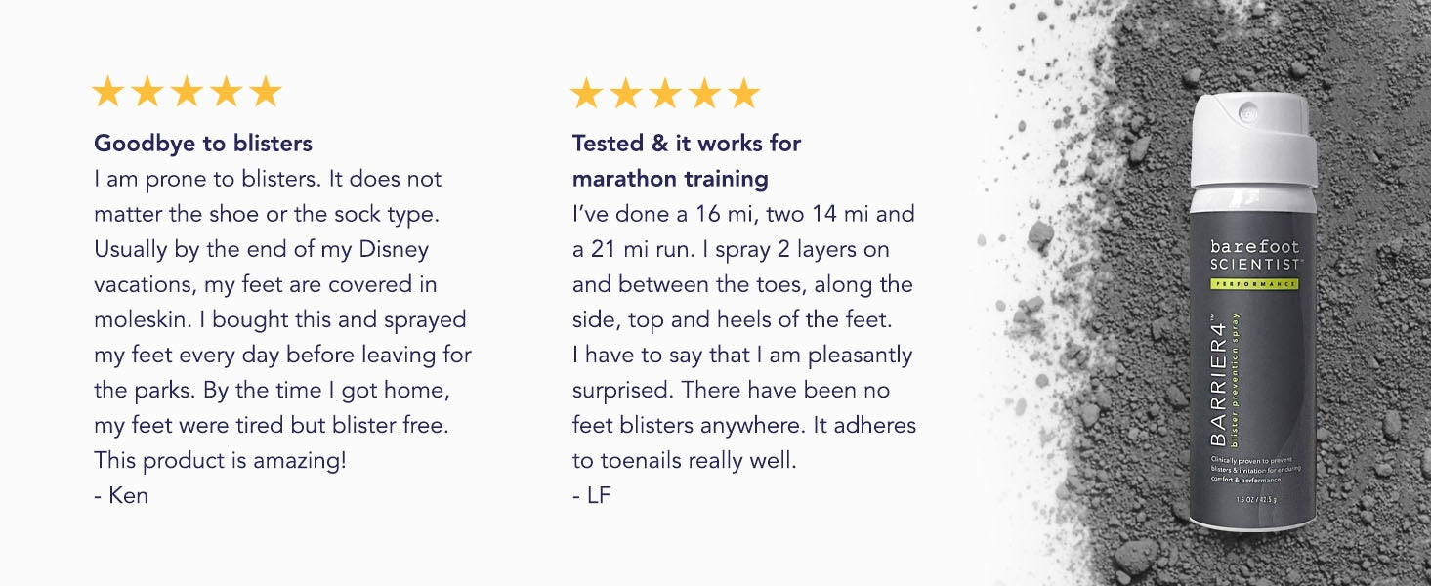Screen dimensions: 1431x586
Task: Open the Goodbye to blisters review title
Action: click(x=203, y=144)
